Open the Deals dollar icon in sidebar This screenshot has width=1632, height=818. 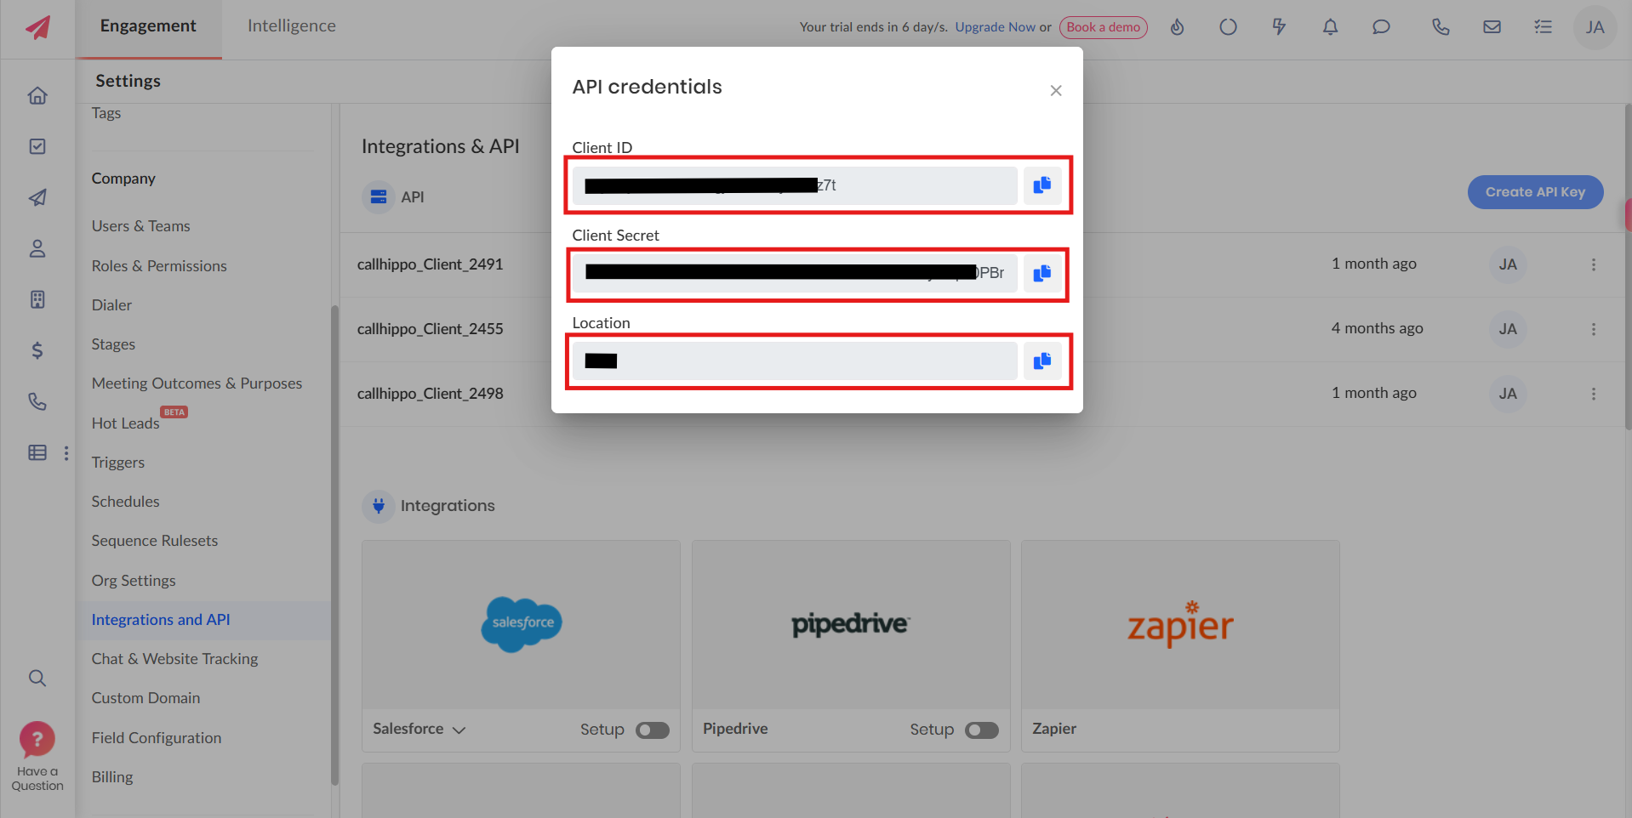(37, 350)
